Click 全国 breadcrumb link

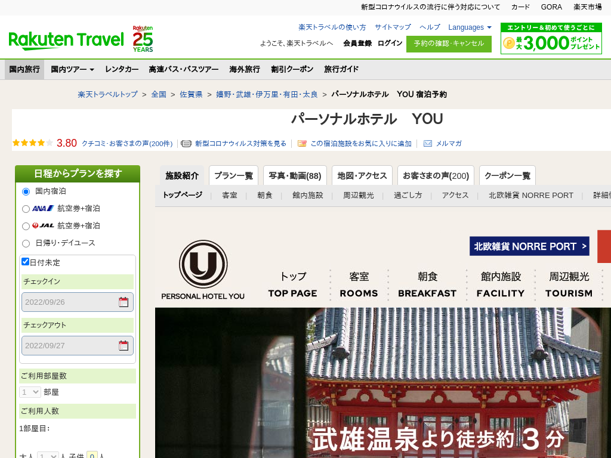[x=159, y=94]
